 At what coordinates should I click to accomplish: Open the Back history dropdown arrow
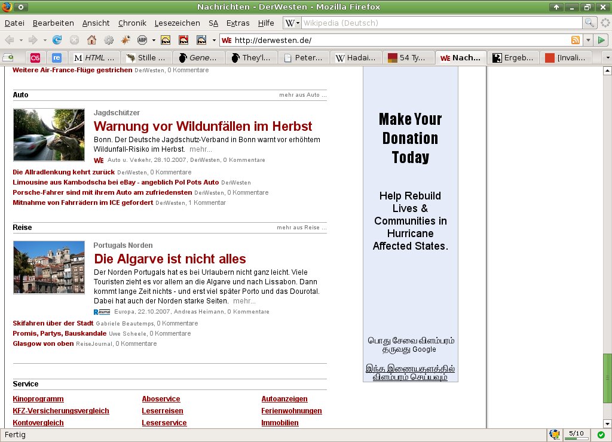click(21, 40)
